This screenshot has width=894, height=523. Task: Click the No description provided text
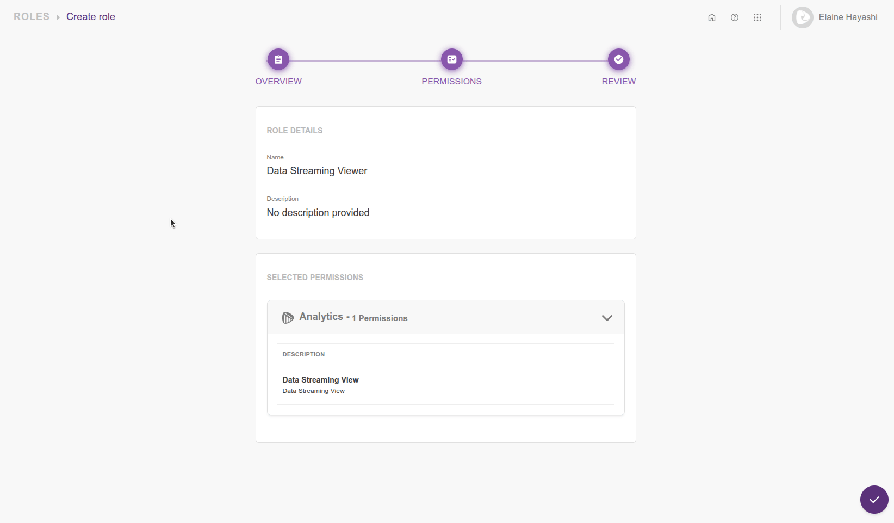[x=318, y=212]
